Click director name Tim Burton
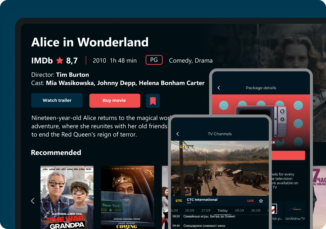This screenshot has height=229, width=326. coord(72,75)
